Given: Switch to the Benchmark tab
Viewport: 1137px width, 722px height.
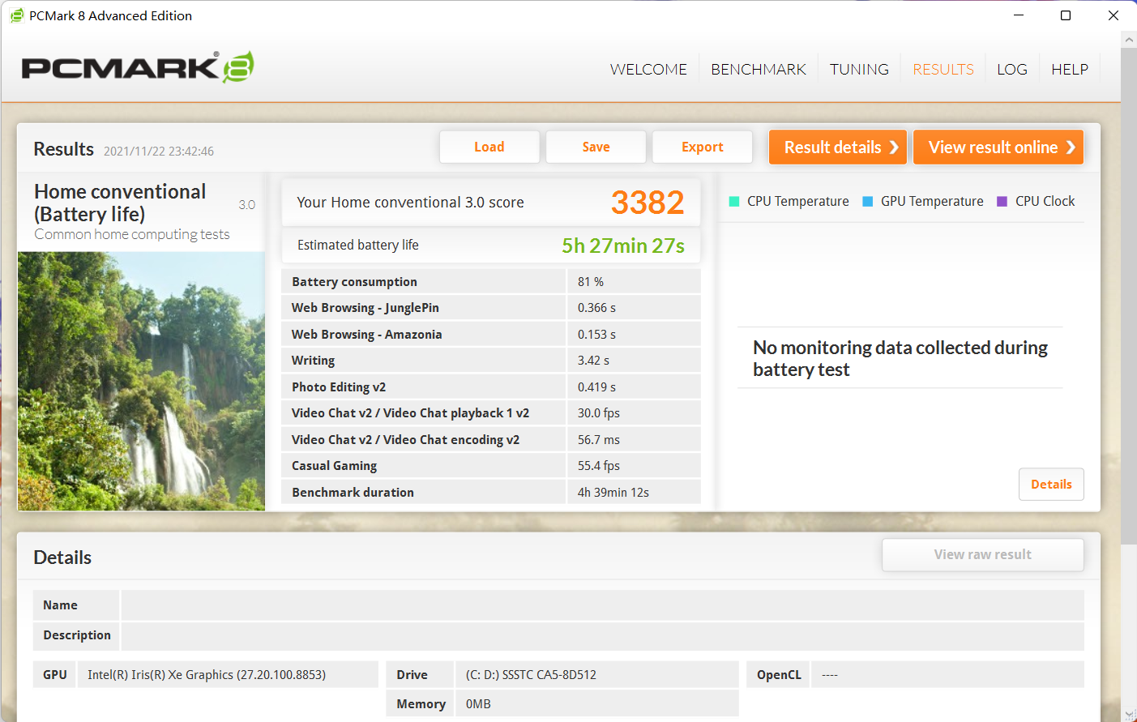Looking at the screenshot, I should [x=759, y=70].
